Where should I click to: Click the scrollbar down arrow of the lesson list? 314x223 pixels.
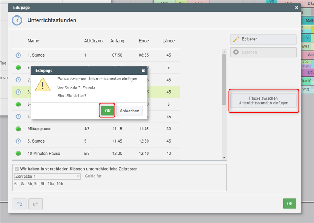pyautogui.click(x=224, y=158)
